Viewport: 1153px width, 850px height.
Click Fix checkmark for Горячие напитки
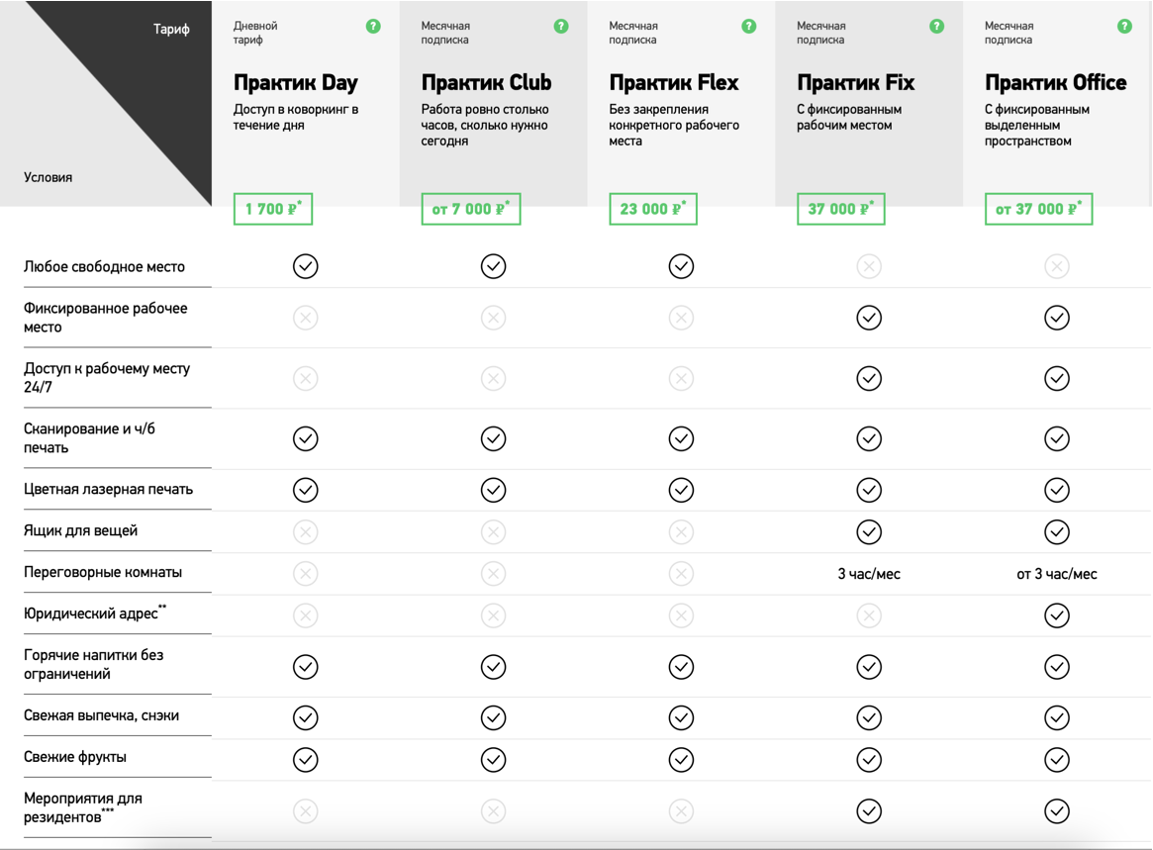(x=869, y=667)
